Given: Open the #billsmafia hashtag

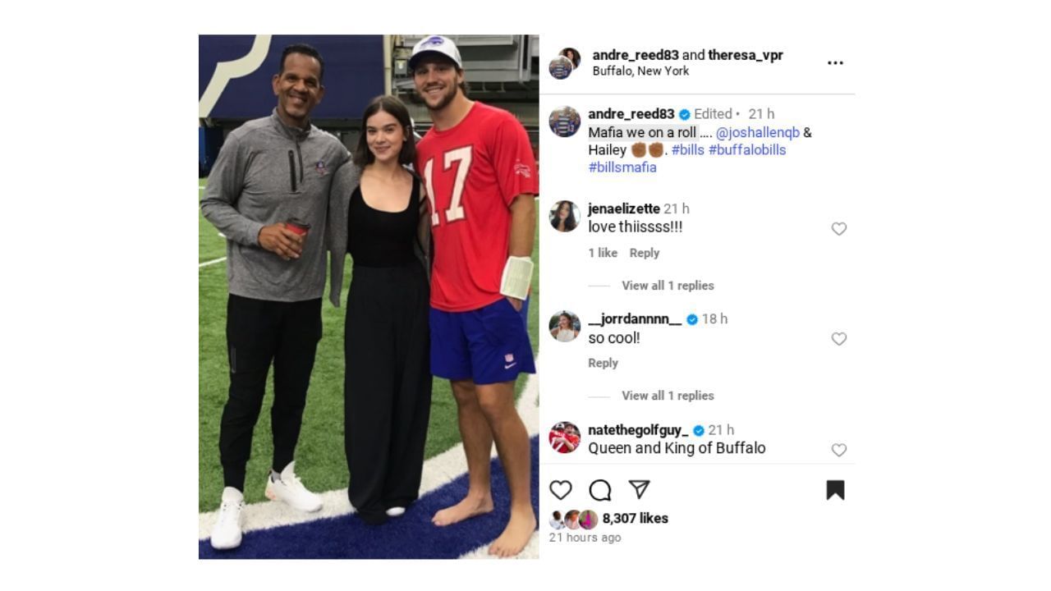Looking at the screenshot, I should pos(622,167).
